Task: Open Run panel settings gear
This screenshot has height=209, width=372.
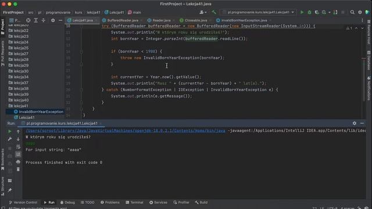Action: point(354,123)
